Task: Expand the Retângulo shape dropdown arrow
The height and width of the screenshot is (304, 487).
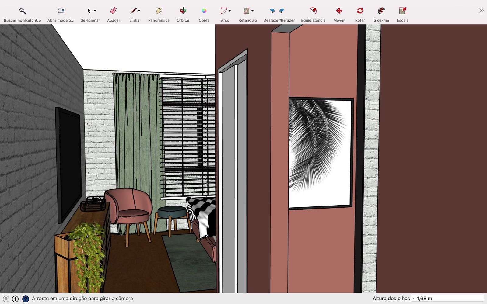Action: click(x=252, y=11)
